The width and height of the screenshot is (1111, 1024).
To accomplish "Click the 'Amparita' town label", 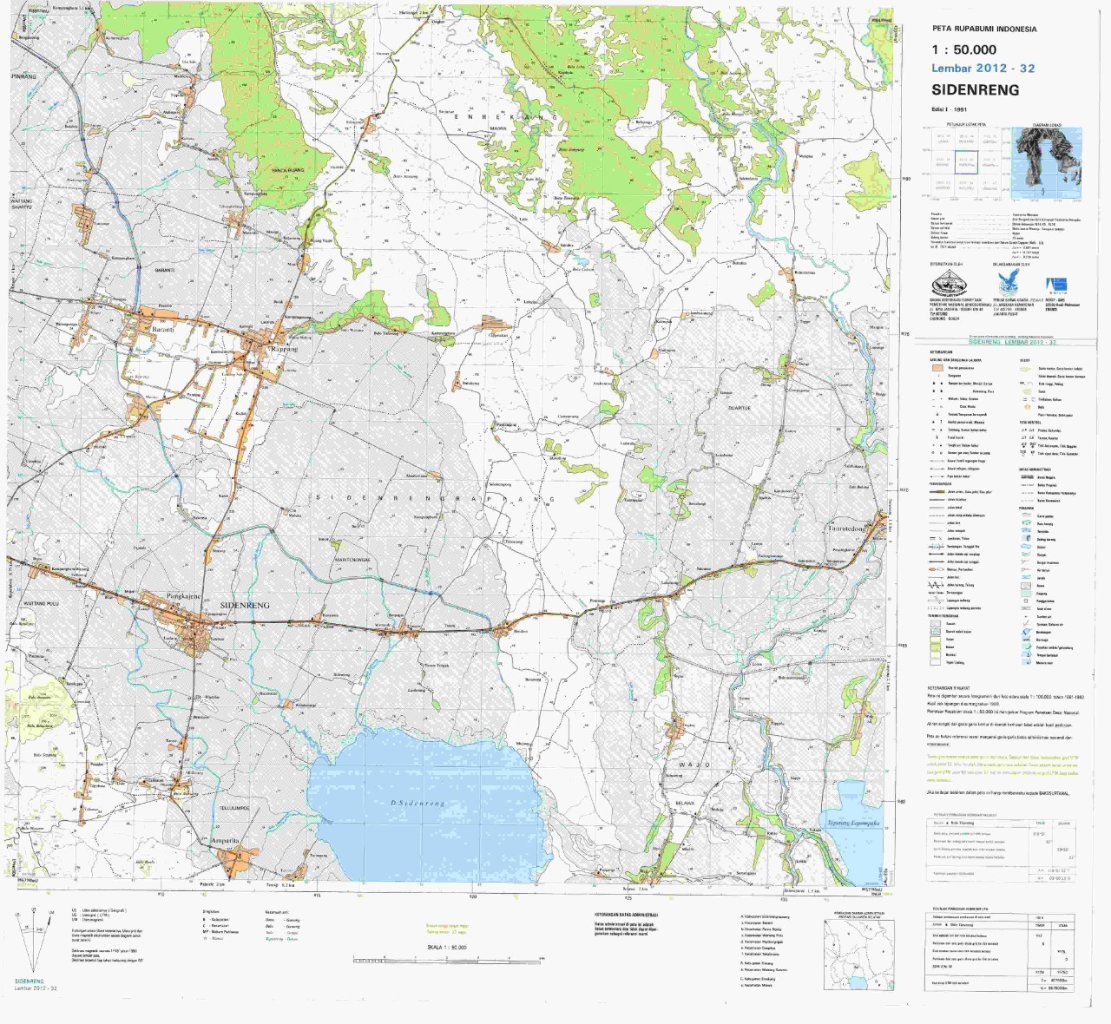I will [x=225, y=841].
